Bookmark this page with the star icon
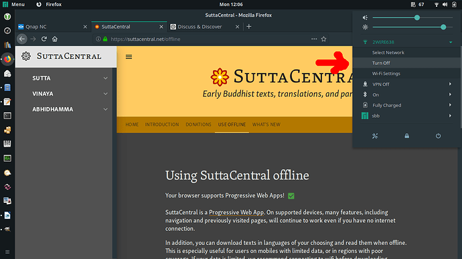 323,39
